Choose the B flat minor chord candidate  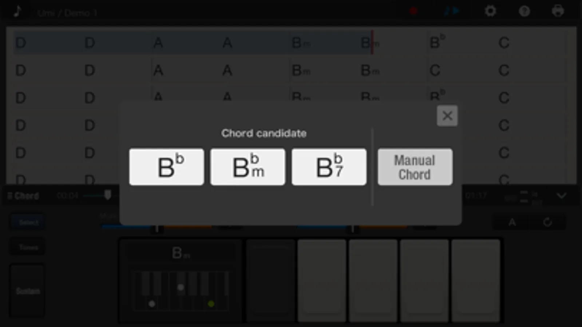[x=248, y=167]
